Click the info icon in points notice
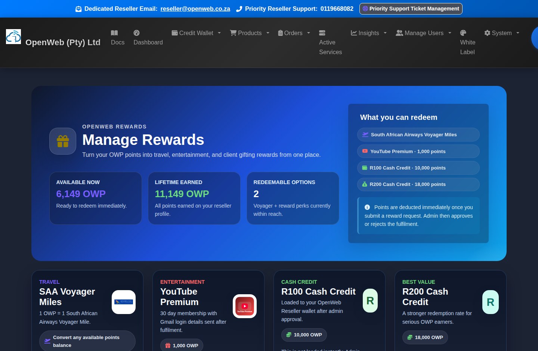 pyautogui.click(x=367, y=207)
